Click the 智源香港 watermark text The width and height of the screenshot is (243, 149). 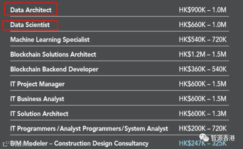(223, 138)
